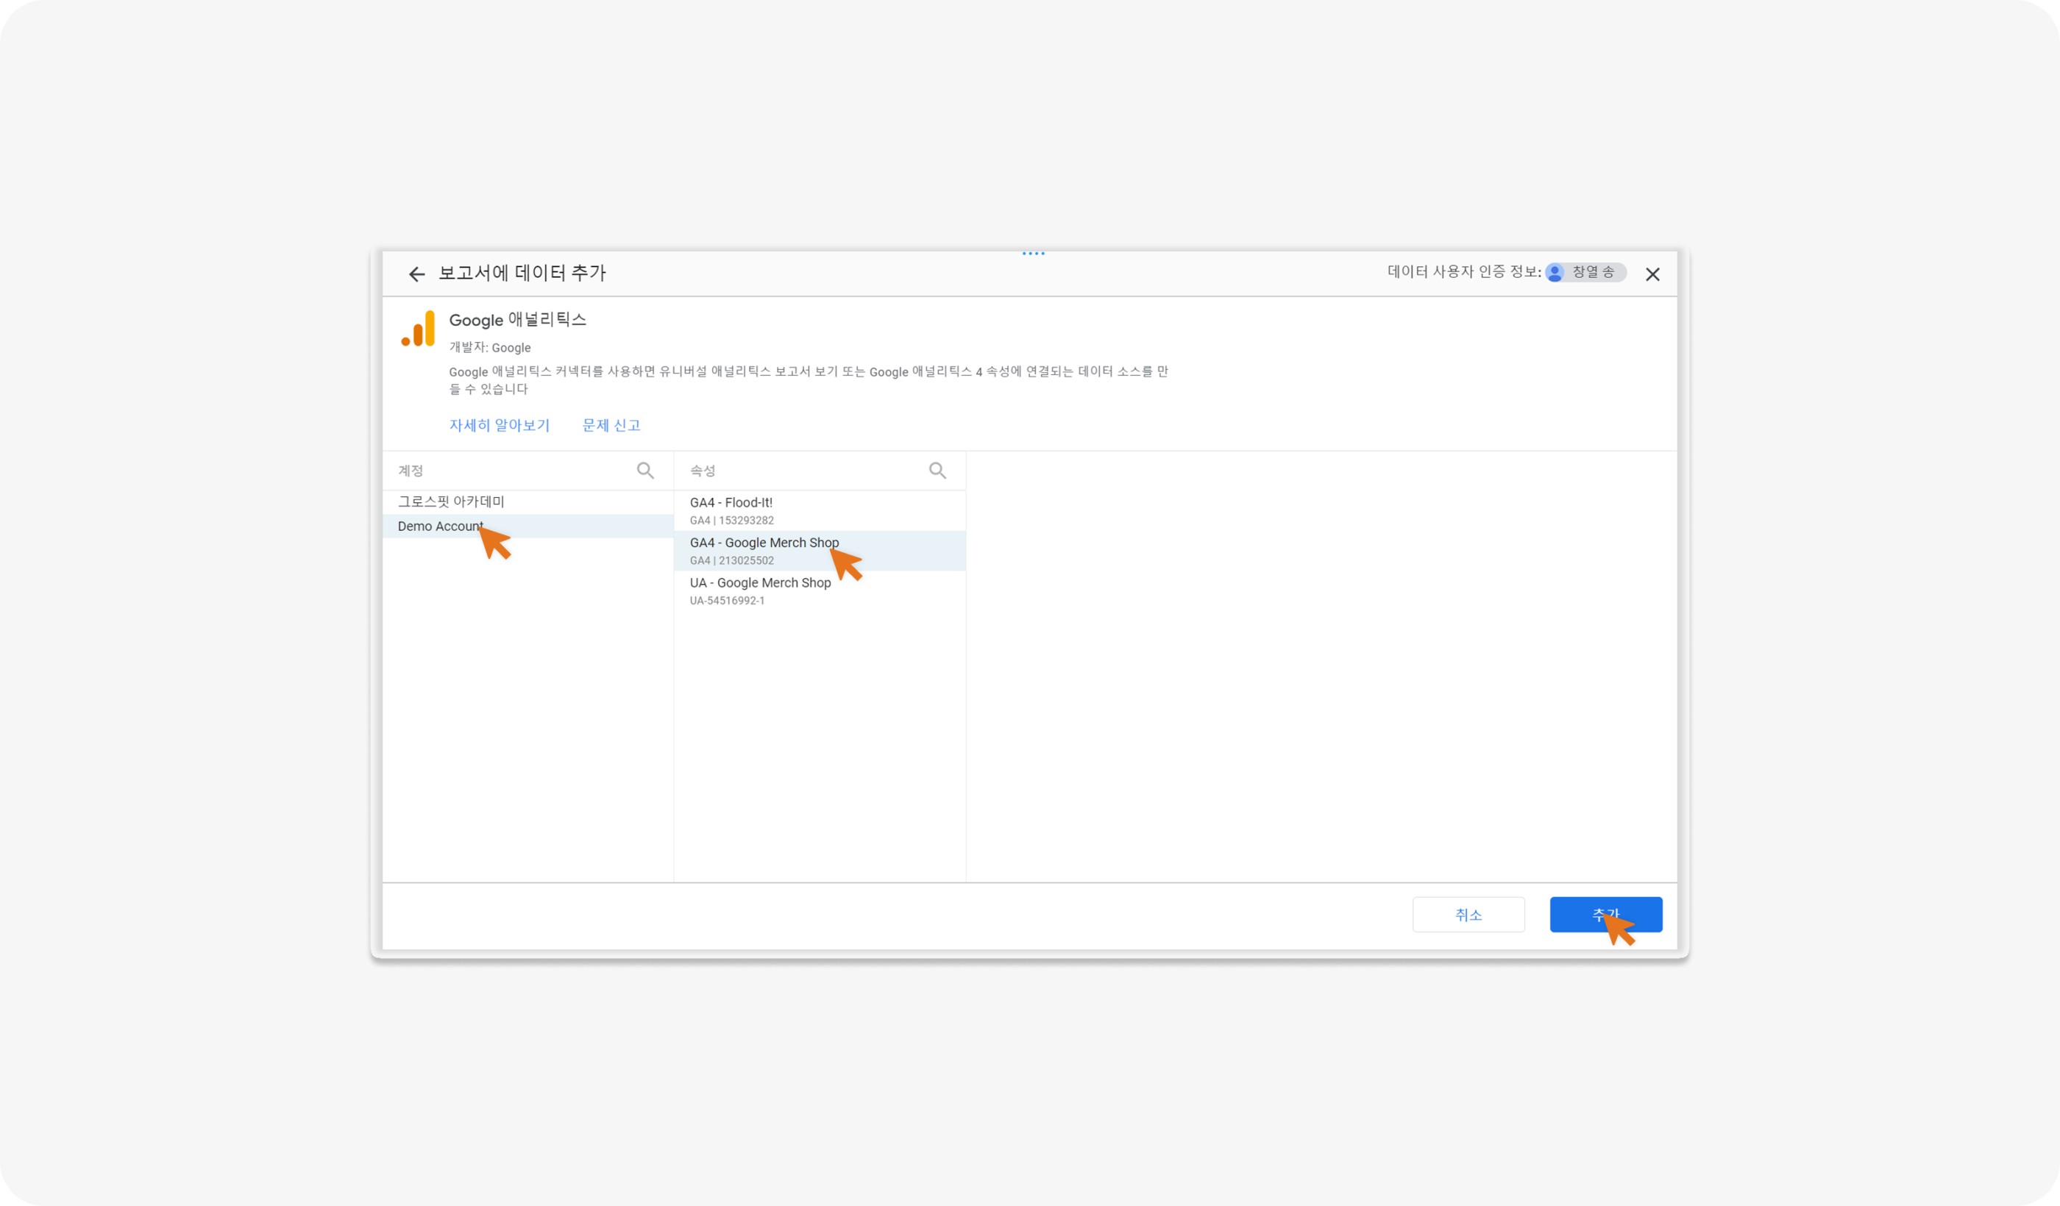
Task: Click the drag handle dots atop the dialog
Action: coord(1033,253)
